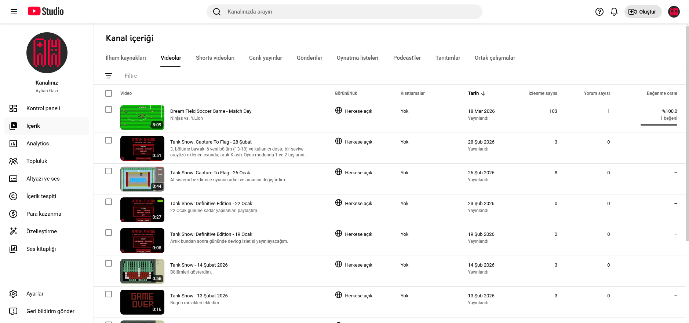Check the Tank Show 14 Şubat 2026 video
This screenshot has width=689, height=323.
[x=109, y=263]
